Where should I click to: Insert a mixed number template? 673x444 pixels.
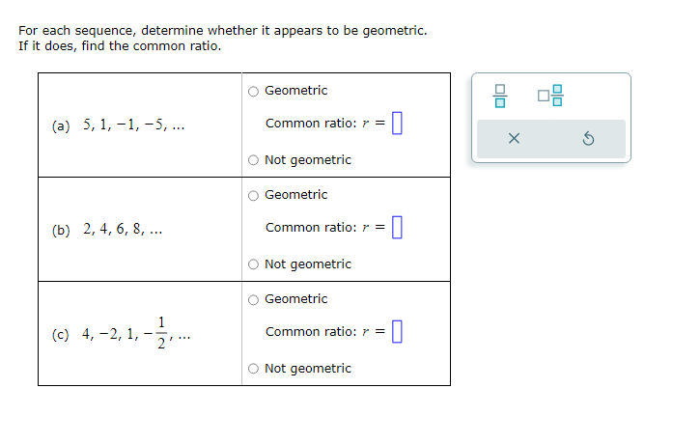pos(549,96)
